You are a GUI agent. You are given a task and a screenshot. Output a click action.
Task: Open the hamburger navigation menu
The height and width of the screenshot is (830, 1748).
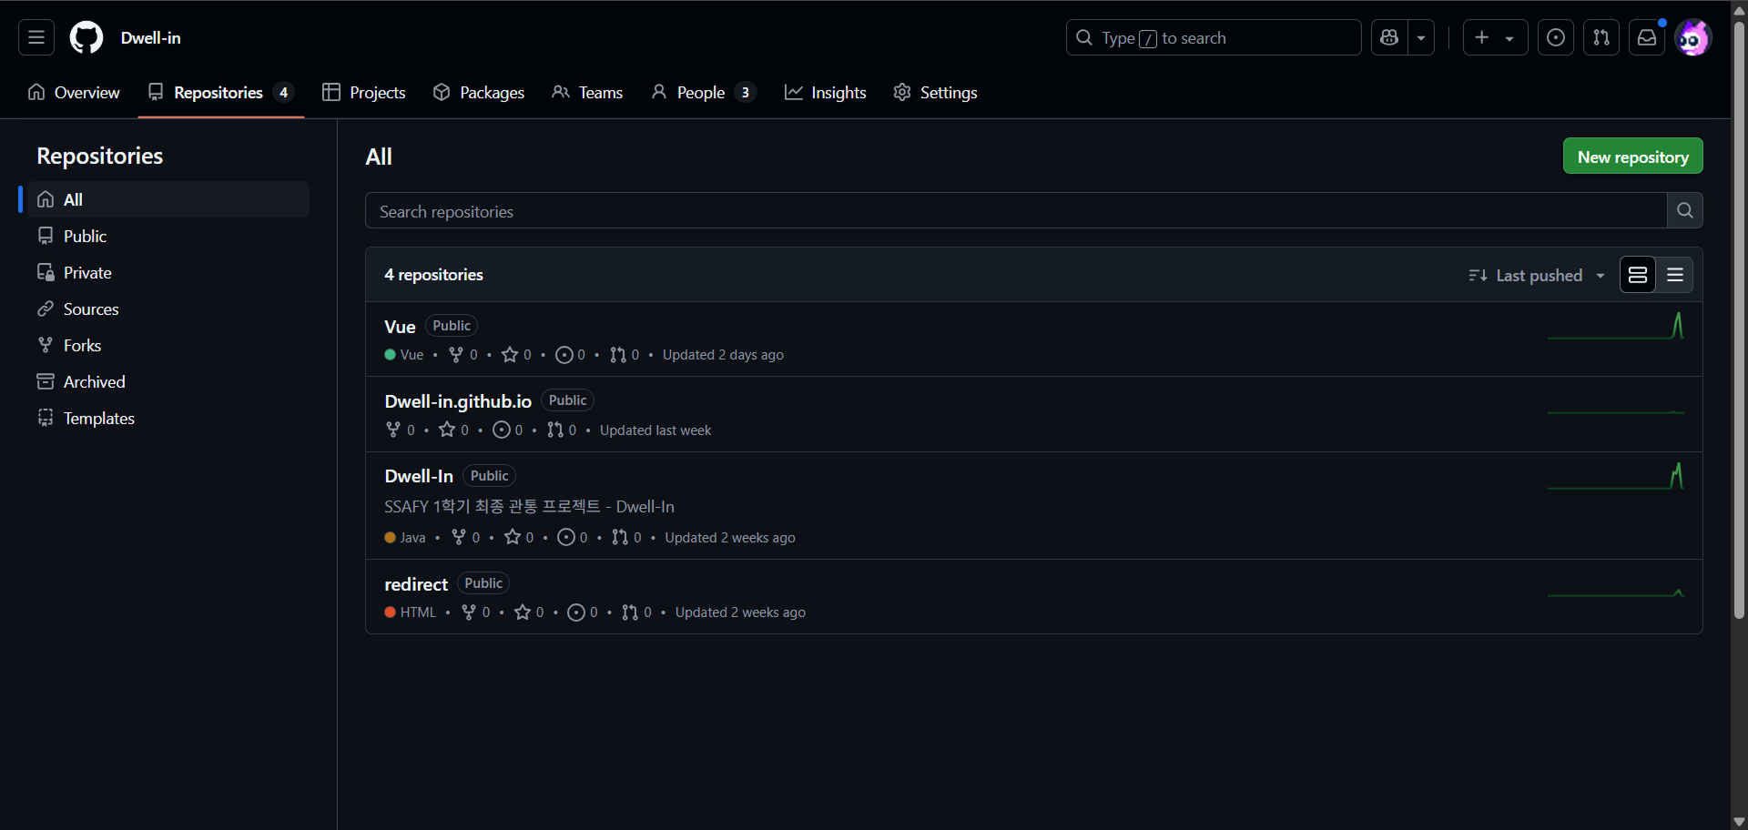point(36,37)
